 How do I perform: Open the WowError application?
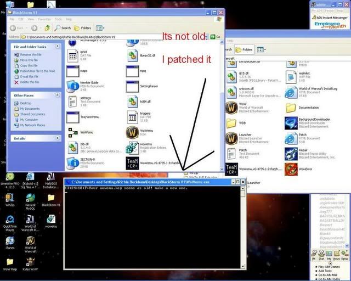click(x=291, y=169)
